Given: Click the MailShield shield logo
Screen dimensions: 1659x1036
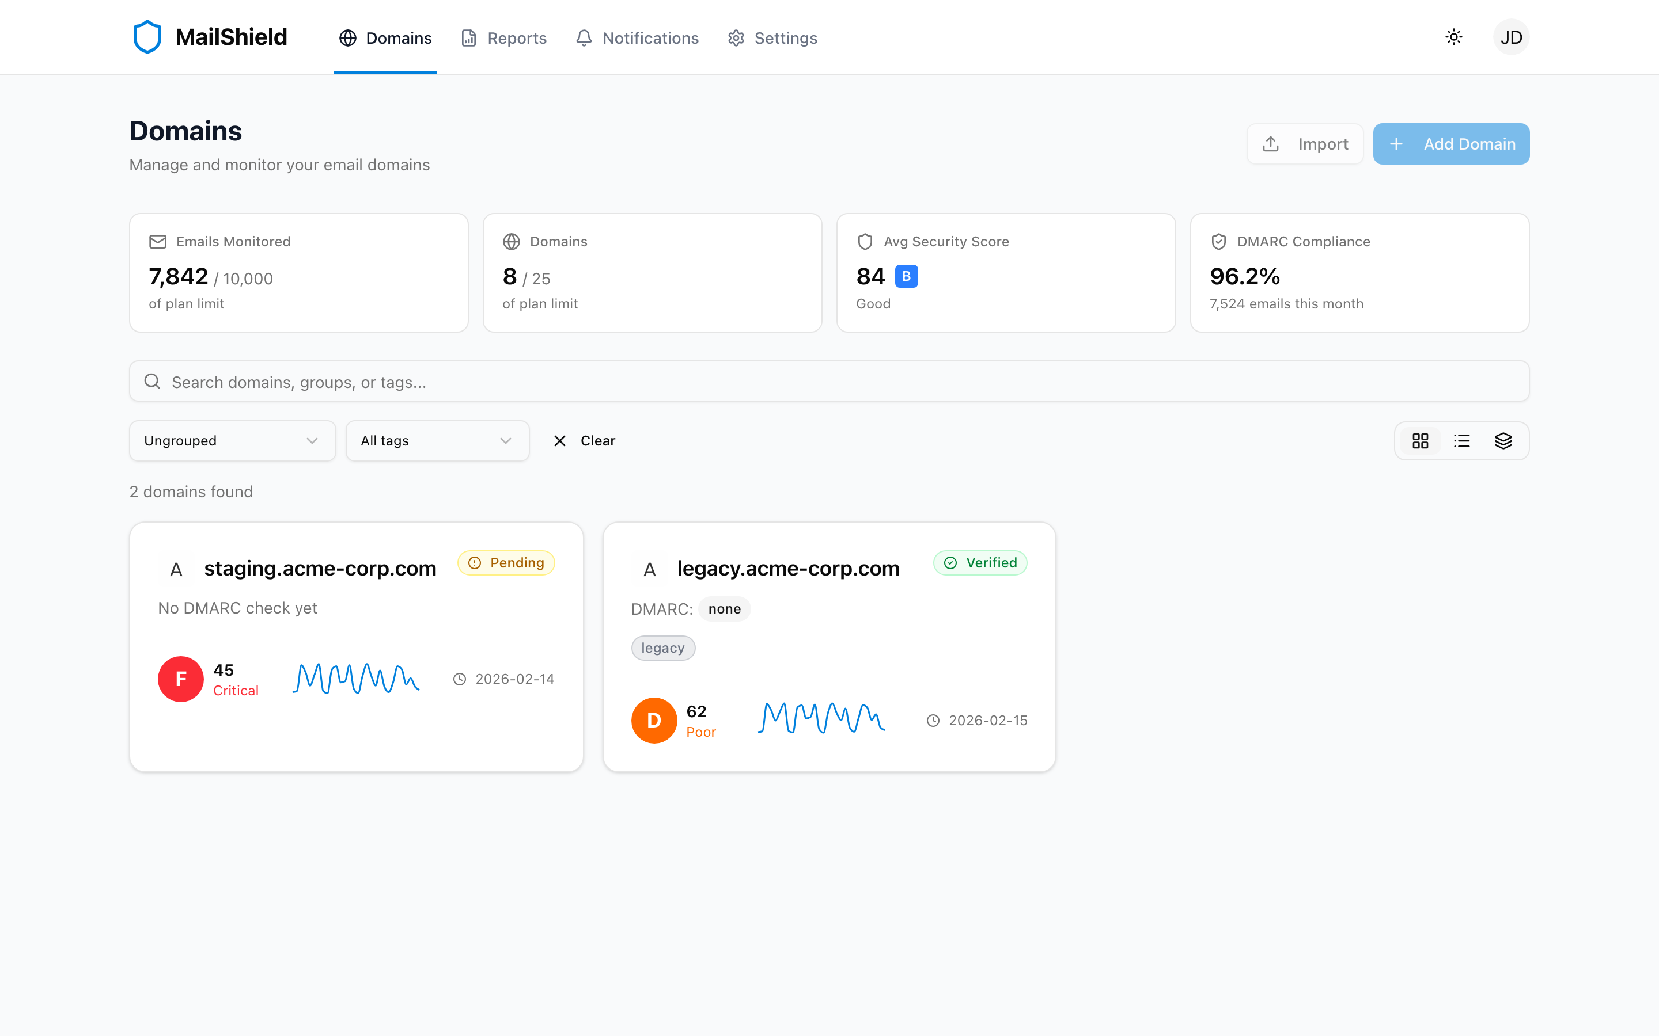Looking at the screenshot, I should [x=147, y=37].
